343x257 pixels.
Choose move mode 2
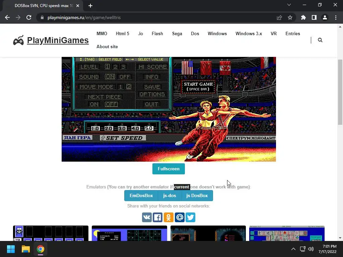(x=129, y=87)
